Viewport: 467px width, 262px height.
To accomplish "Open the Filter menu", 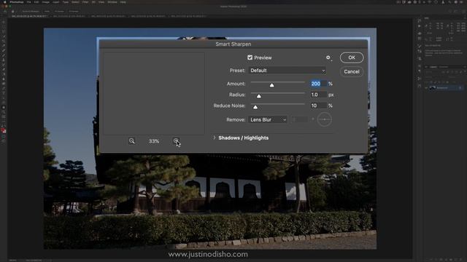I will pyautogui.click(x=85, y=1).
